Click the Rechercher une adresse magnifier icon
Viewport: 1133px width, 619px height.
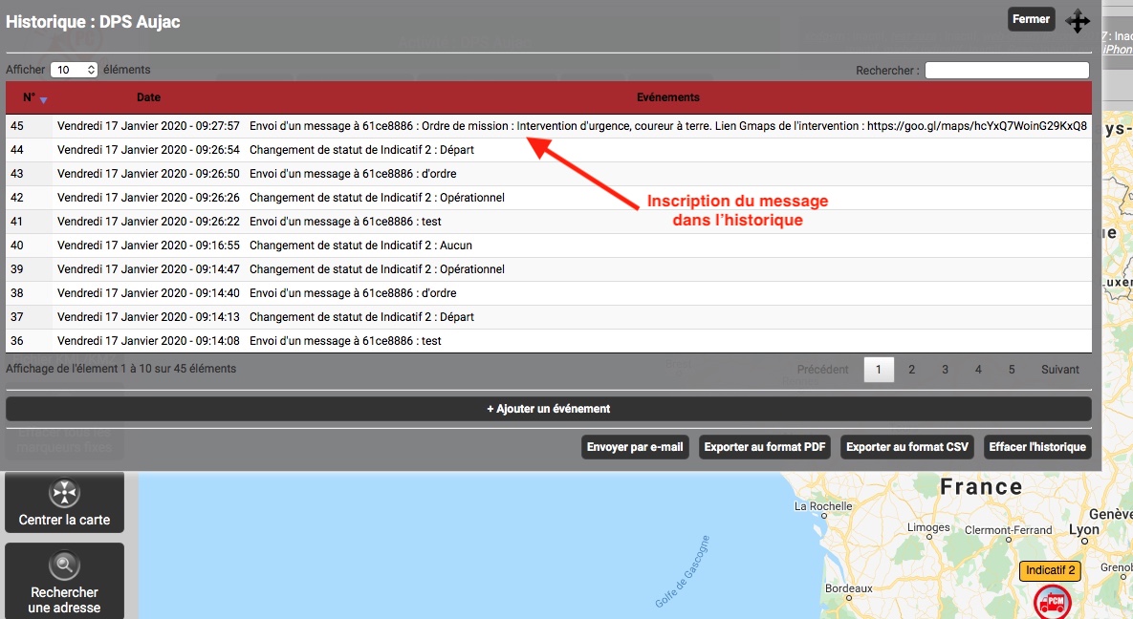click(x=64, y=565)
